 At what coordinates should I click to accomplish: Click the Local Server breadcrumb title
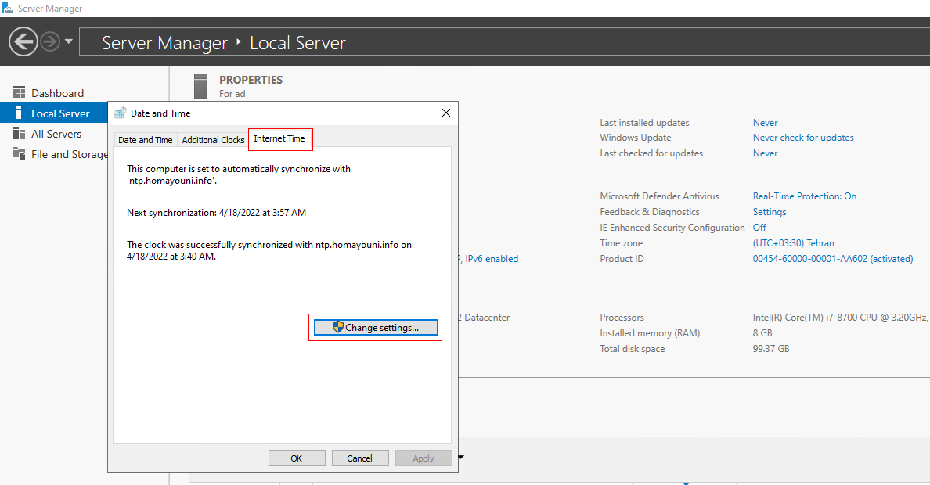pos(297,43)
